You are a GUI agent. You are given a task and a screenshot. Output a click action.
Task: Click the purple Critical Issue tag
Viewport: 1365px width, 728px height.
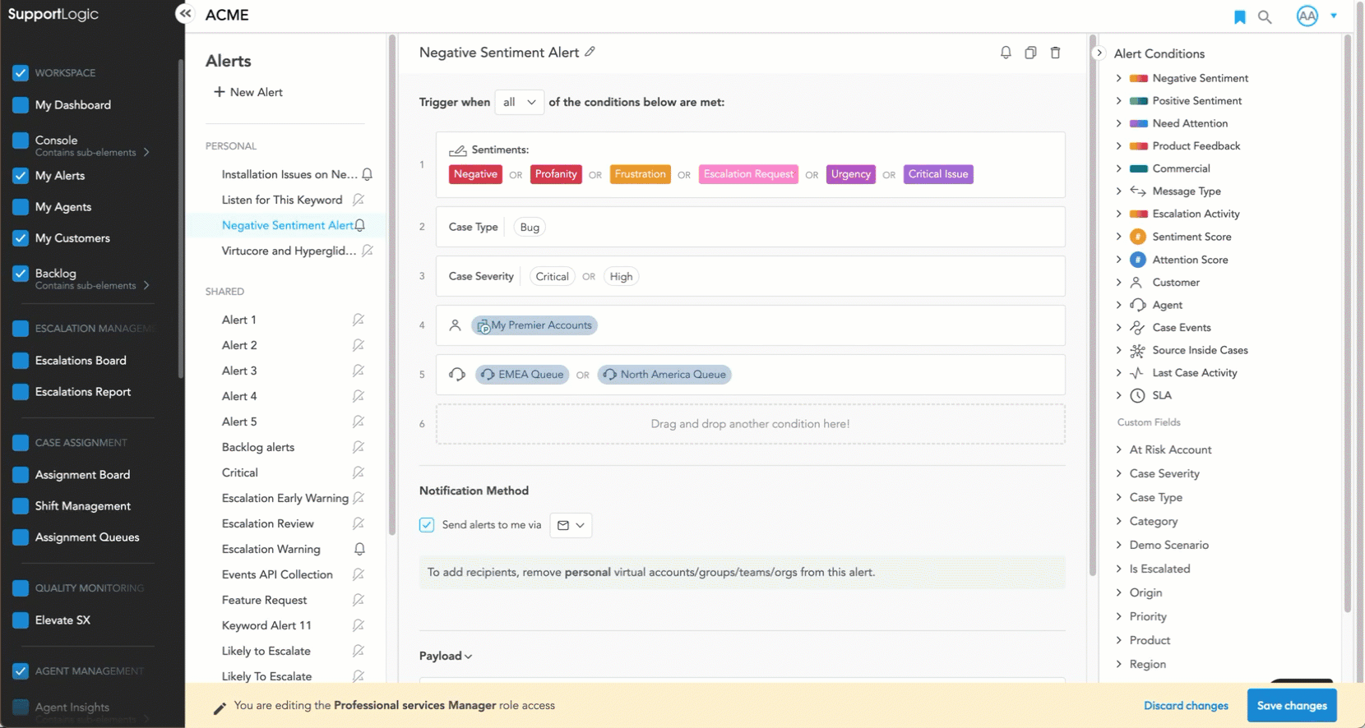[938, 174]
